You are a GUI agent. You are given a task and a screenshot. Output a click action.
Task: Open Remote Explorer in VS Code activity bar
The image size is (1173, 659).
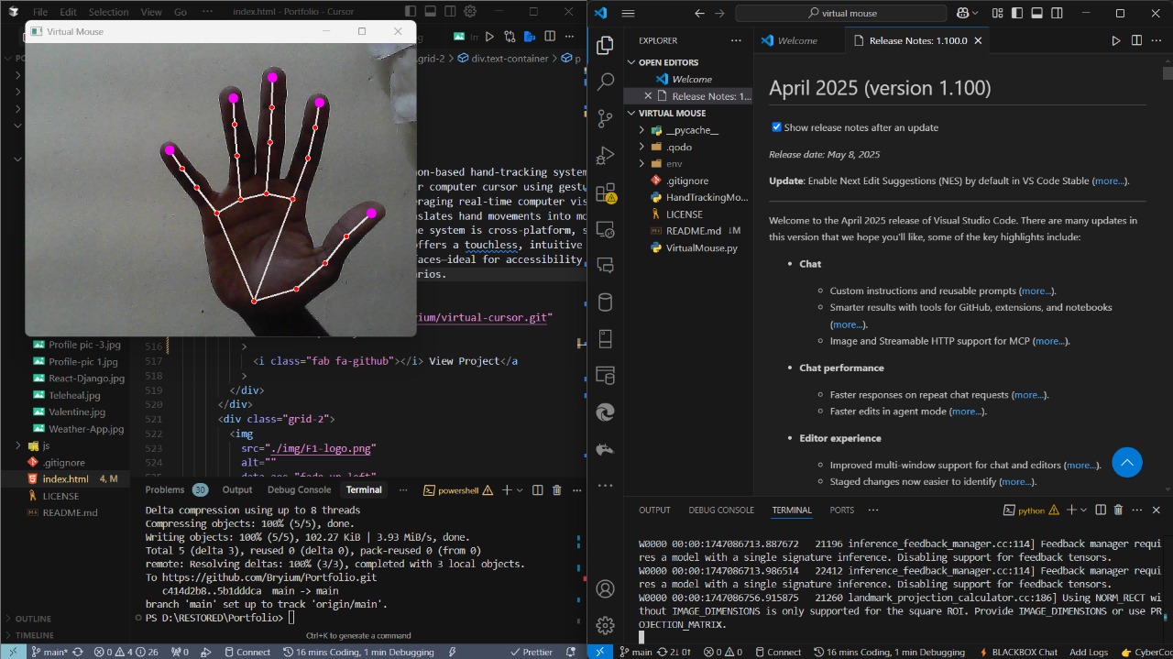(605, 229)
